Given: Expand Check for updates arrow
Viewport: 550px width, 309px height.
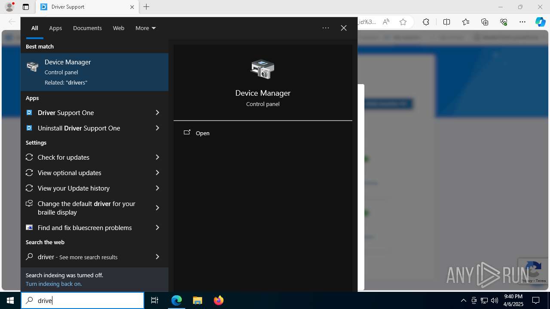Looking at the screenshot, I should tap(157, 157).
